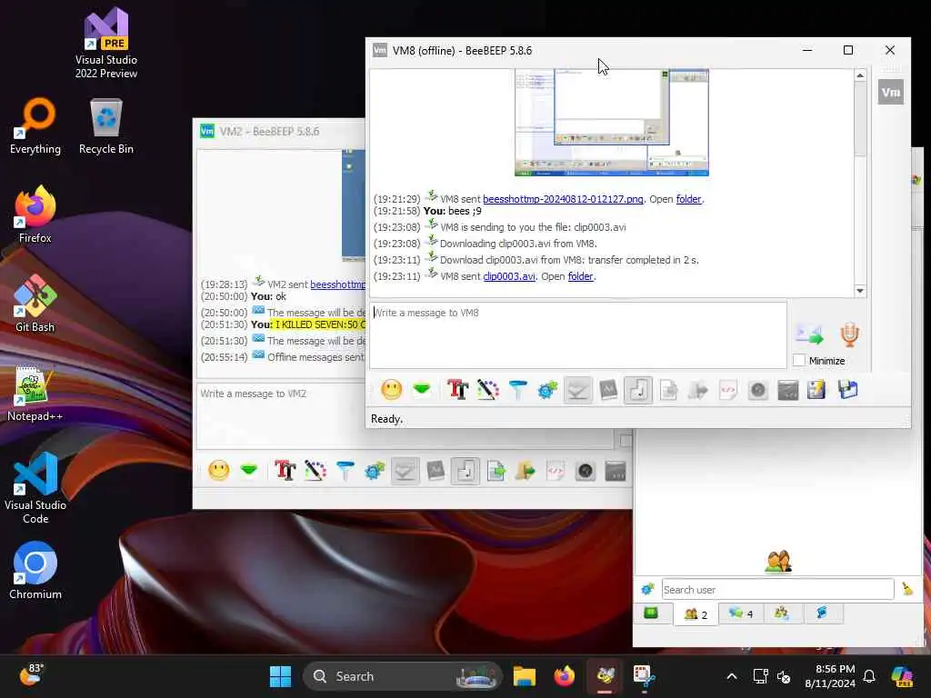Toggle spell-check checkmark icon in VM8 toolbar
The height and width of the screenshot is (698, 931).
point(577,390)
